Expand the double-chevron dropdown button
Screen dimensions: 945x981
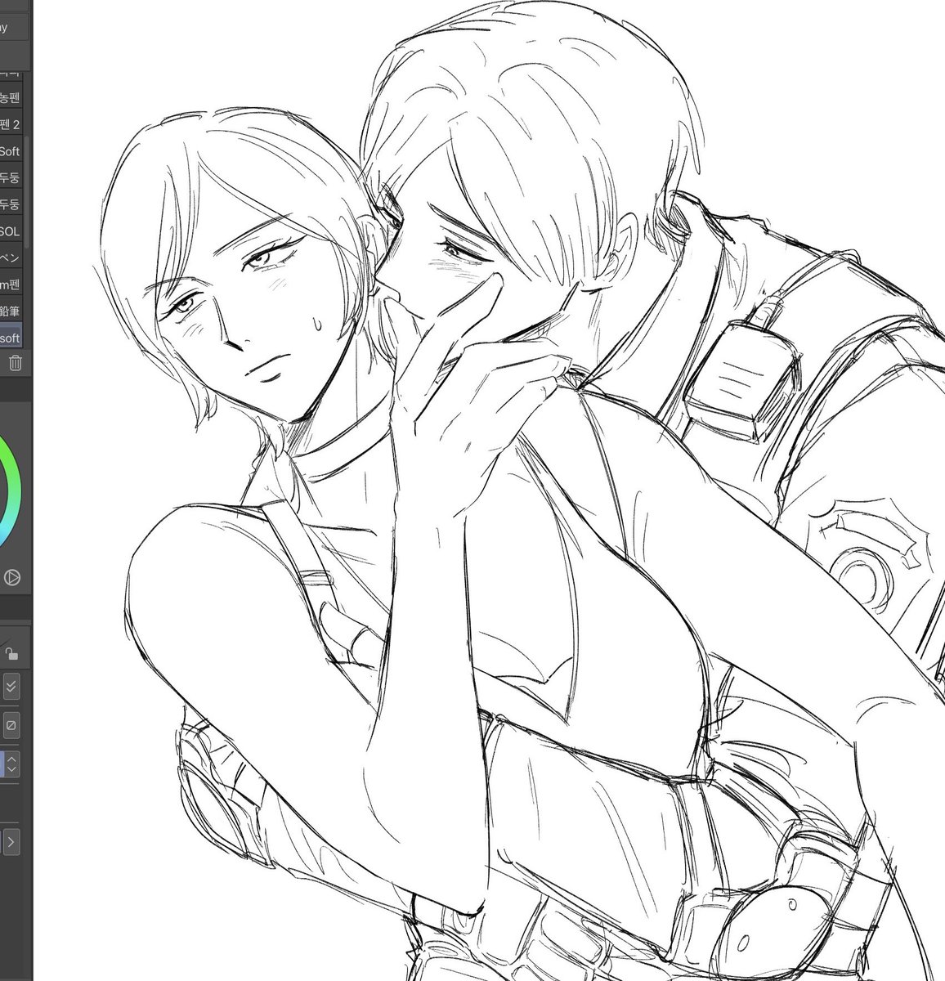(11, 687)
